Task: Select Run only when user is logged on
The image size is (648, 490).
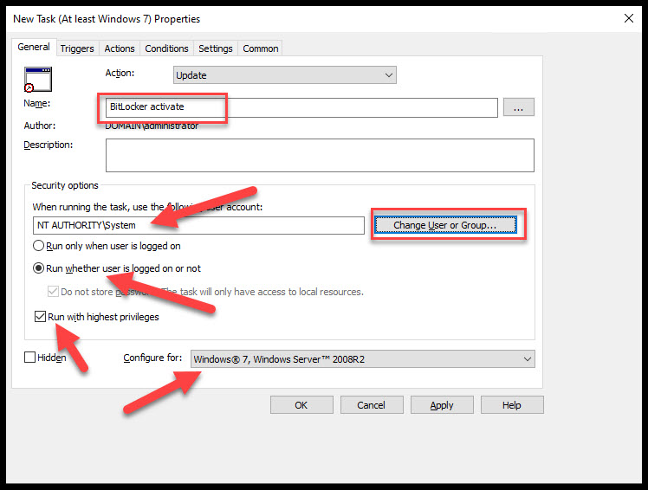Action: tap(107, 246)
